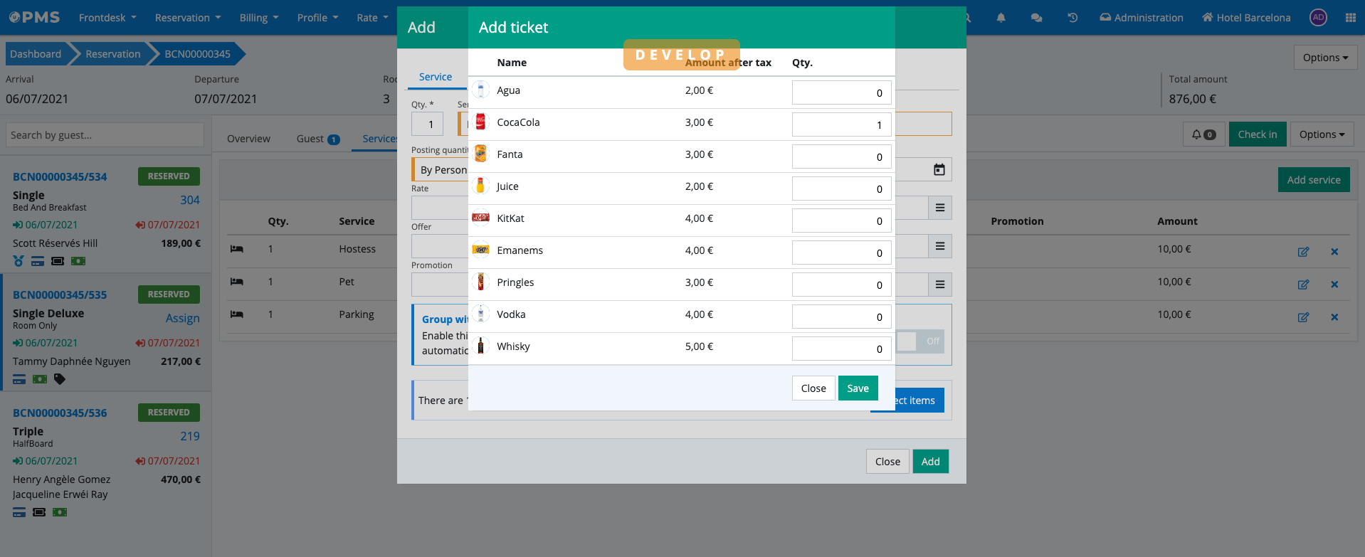Open the Rate field list menu
1365x557 pixels.
(939, 208)
